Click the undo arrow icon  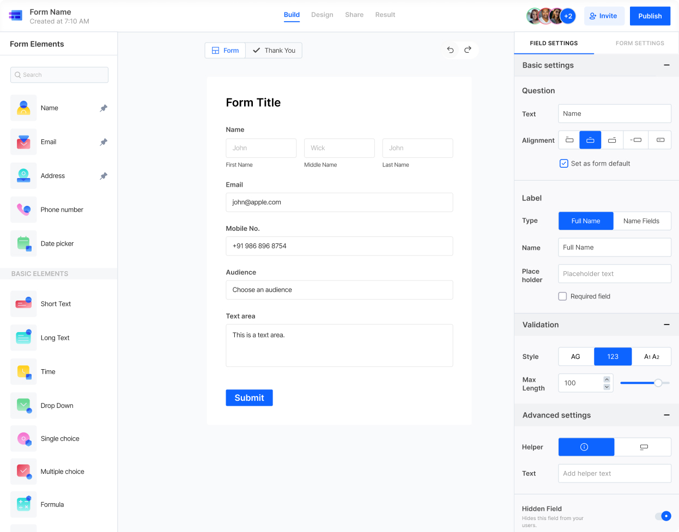pyautogui.click(x=450, y=50)
